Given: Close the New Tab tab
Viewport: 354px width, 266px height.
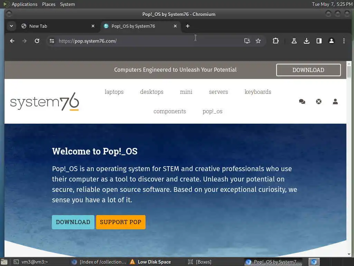Looking at the screenshot, I should (93, 26).
